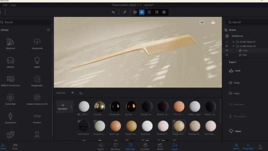Select the Chrome material swatch

point(99,107)
